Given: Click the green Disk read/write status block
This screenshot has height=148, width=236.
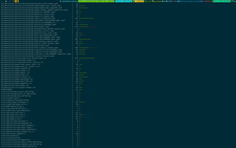Looking at the screenshot, I should click(x=96, y=1).
